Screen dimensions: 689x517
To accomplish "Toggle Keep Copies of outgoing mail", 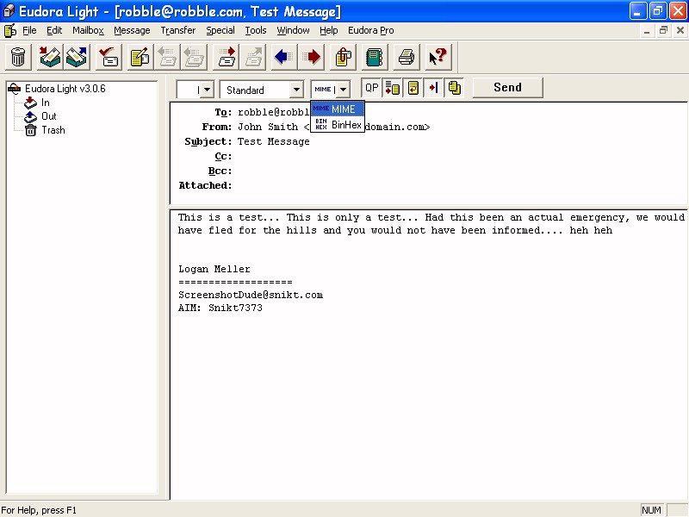I will point(455,88).
